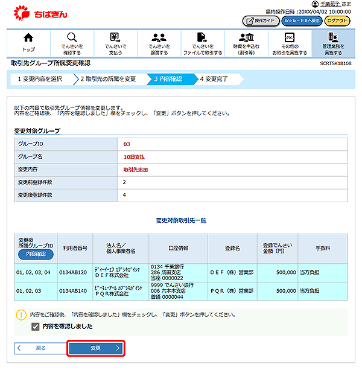Open でんさいを譲渡する transfer menu

(x=159, y=42)
